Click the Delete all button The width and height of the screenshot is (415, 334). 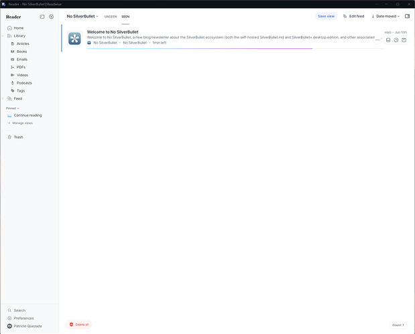click(79, 325)
